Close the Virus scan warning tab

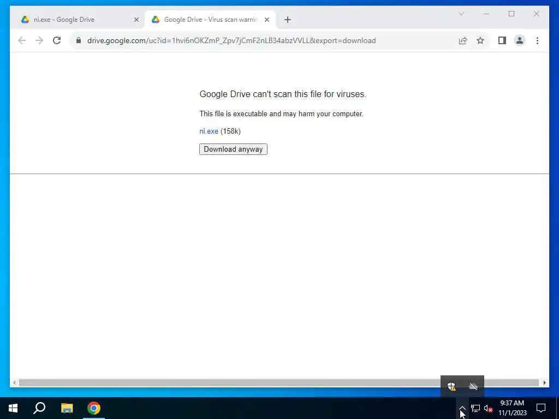coord(266,20)
